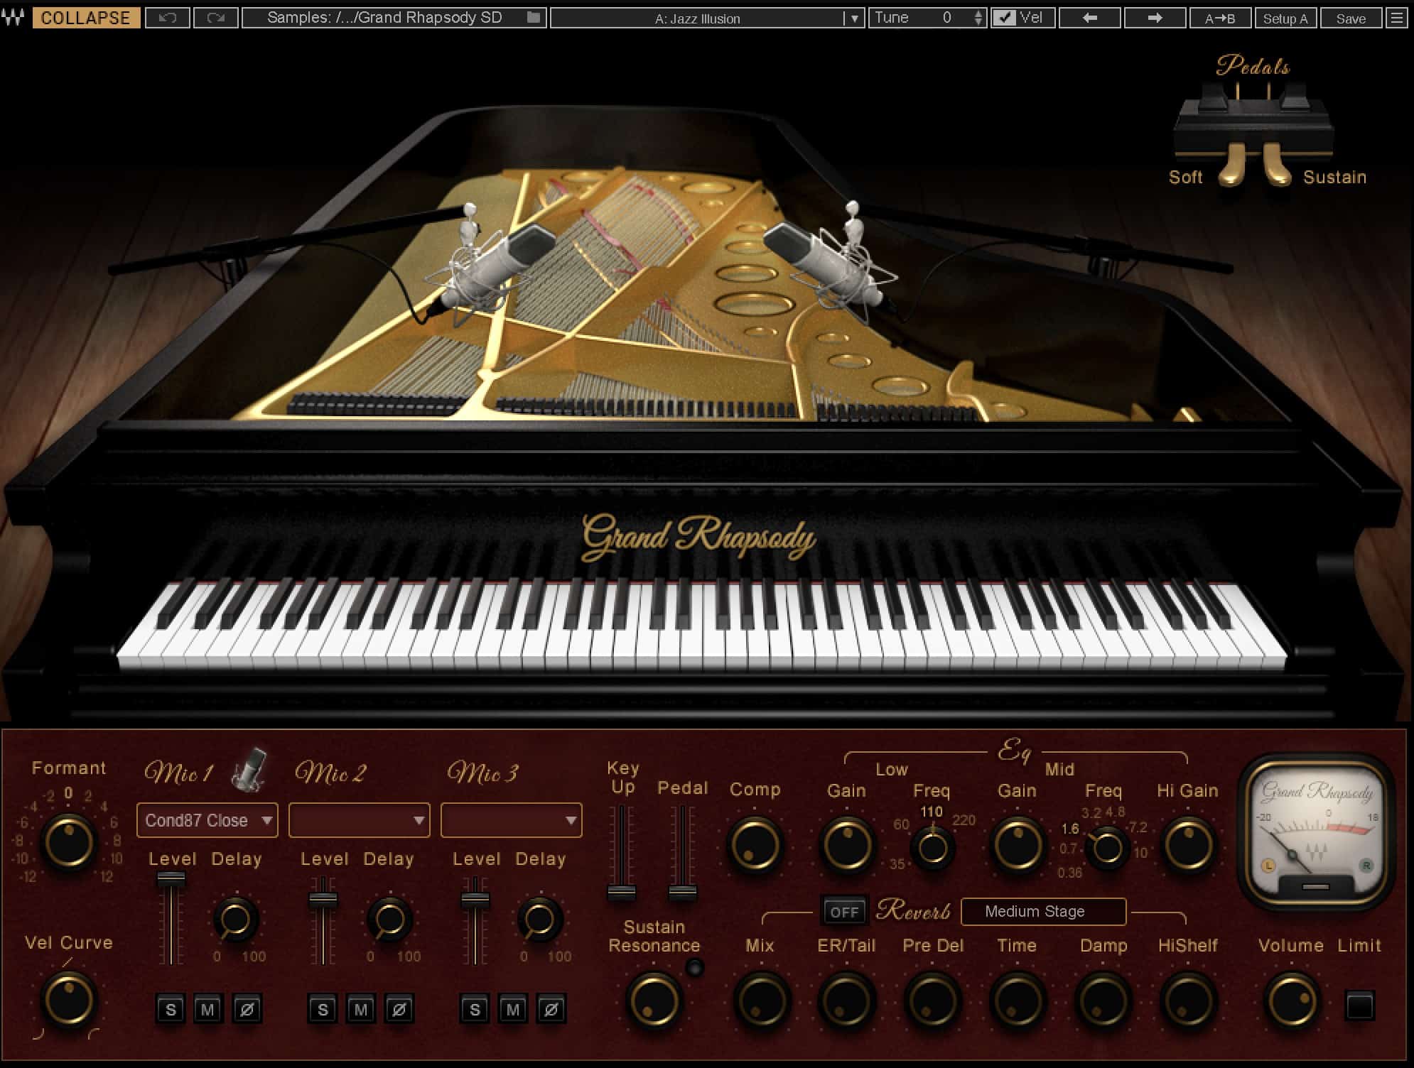This screenshot has height=1068, width=1414.
Task: Mute Mic 2 with its M button
Action: point(361,1008)
